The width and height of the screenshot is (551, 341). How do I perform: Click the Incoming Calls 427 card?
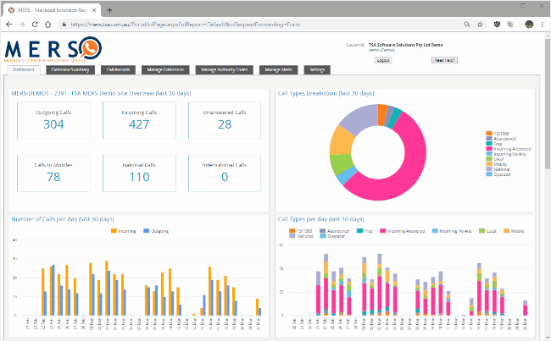point(139,120)
